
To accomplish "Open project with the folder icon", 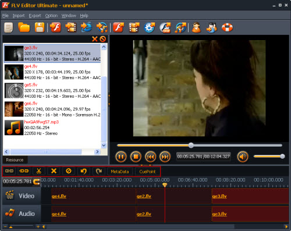I will coord(24,27).
